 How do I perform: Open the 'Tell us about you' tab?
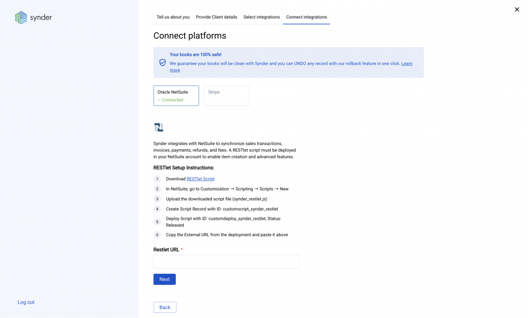pyautogui.click(x=173, y=17)
